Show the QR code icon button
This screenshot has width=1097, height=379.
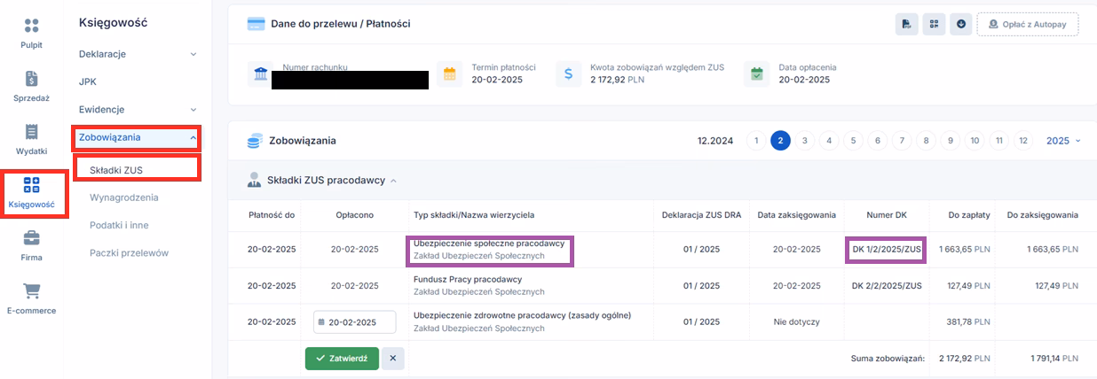pyautogui.click(x=934, y=24)
